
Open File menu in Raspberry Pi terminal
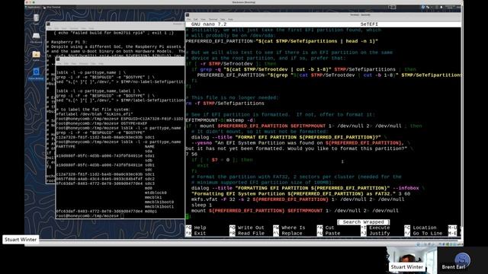coord(50,28)
